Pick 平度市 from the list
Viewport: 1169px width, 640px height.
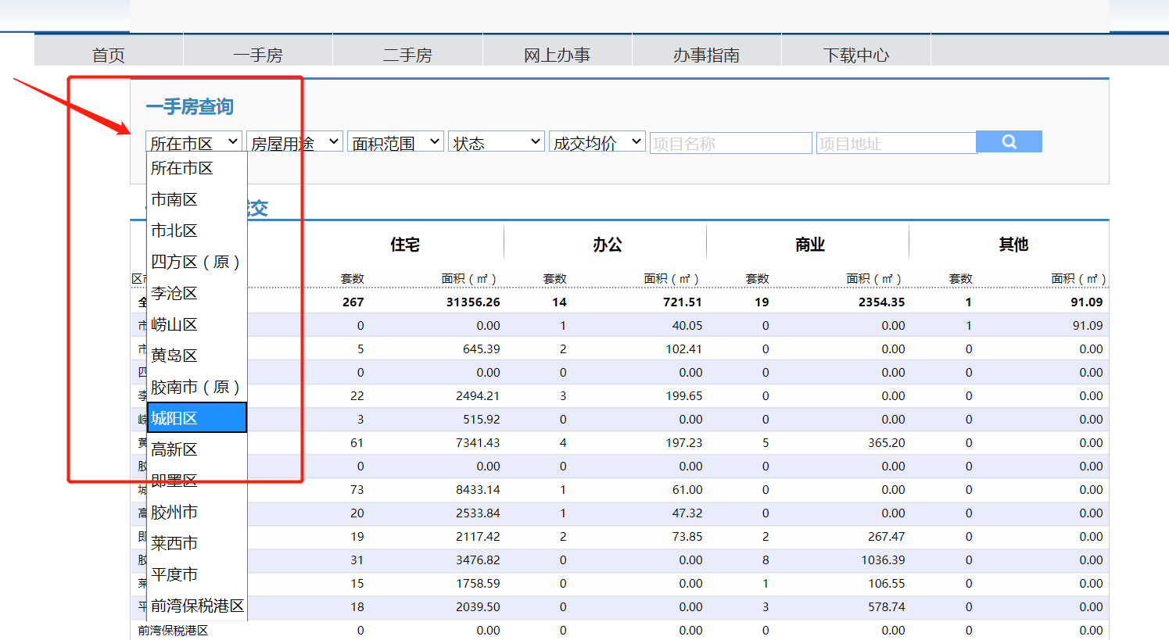(197, 574)
